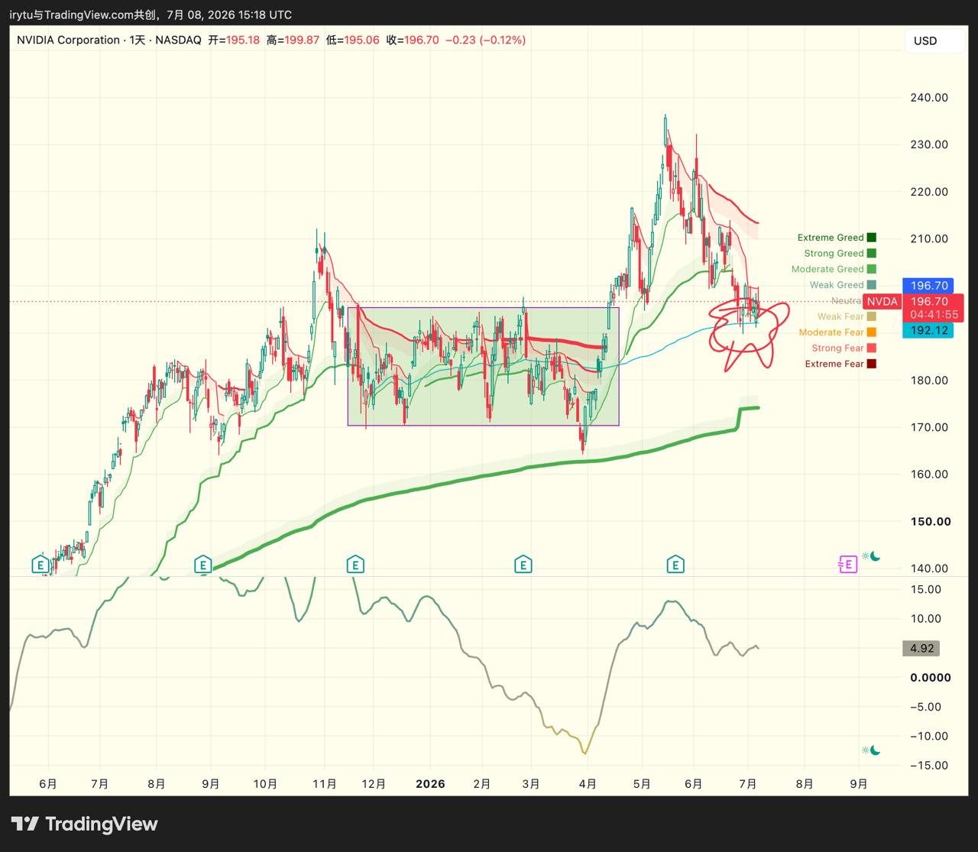
Task: Click the Moderate Fear color swatch
Action: coord(872,332)
